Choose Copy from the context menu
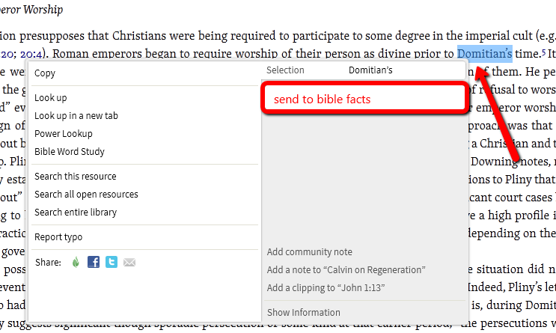Screen dimensions: 556x333 [x=45, y=73]
